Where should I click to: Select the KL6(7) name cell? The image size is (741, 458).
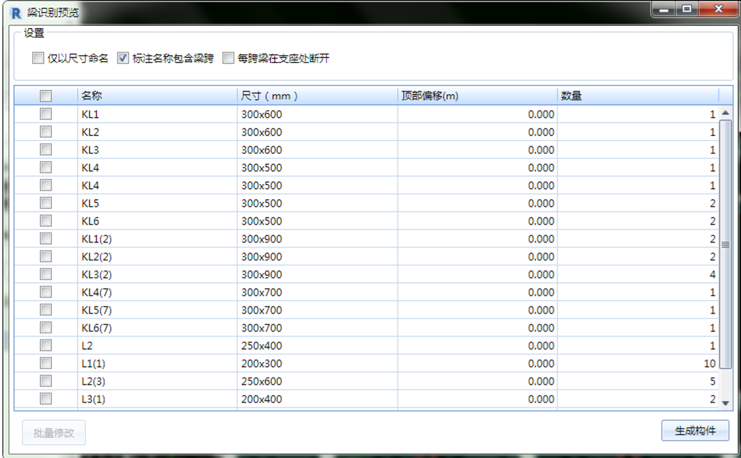(x=157, y=328)
